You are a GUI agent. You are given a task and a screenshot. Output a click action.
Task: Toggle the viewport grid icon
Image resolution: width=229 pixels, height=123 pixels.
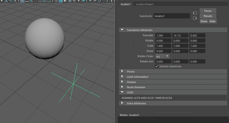tap(22, 1)
